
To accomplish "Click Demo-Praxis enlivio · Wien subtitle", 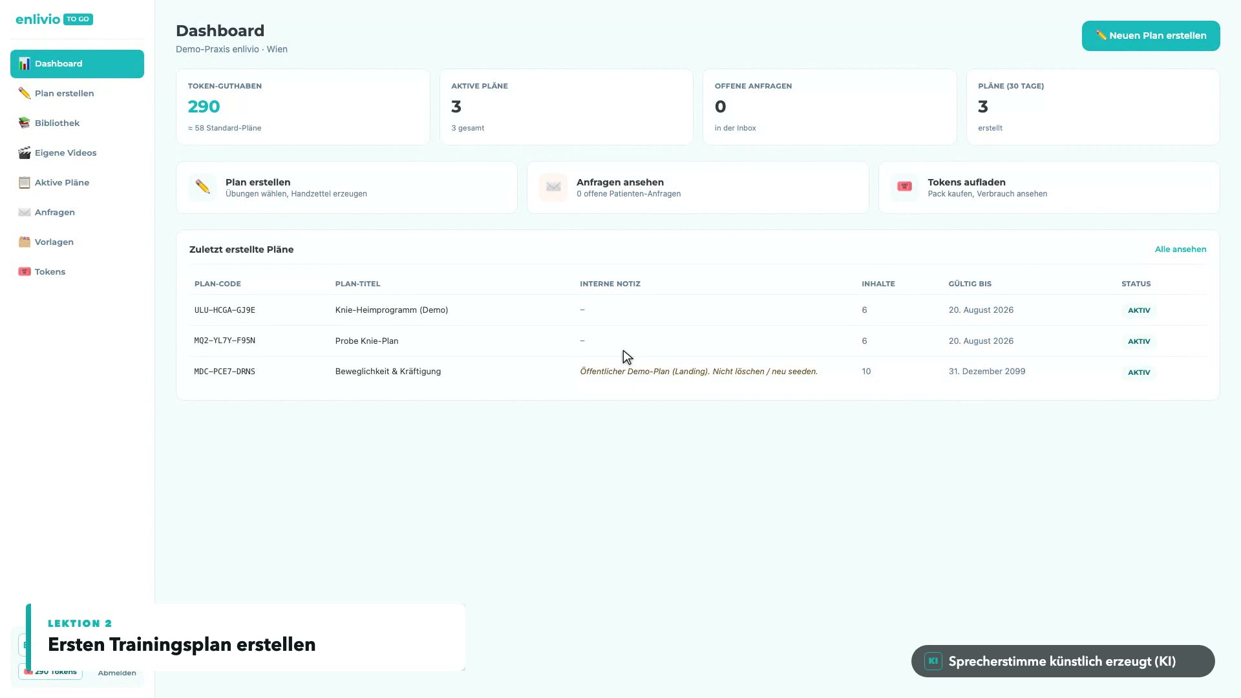I will [231, 49].
